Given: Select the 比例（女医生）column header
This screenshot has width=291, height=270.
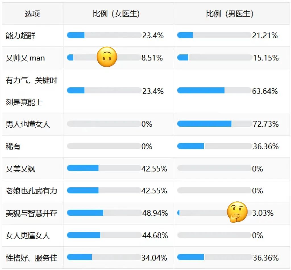Looking at the screenshot, I should point(116,14).
